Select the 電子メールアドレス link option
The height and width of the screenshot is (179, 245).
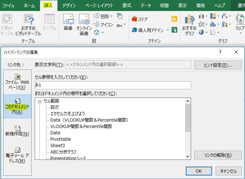(17, 155)
